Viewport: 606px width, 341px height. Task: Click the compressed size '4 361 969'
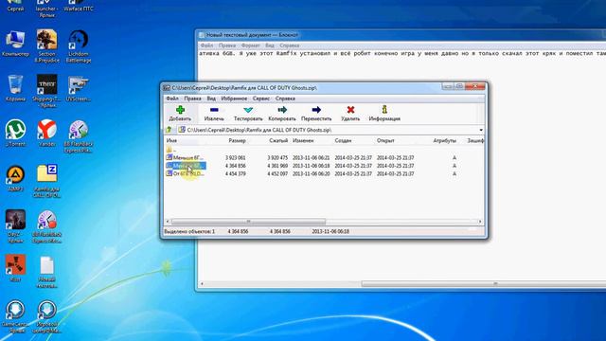pos(277,166)
